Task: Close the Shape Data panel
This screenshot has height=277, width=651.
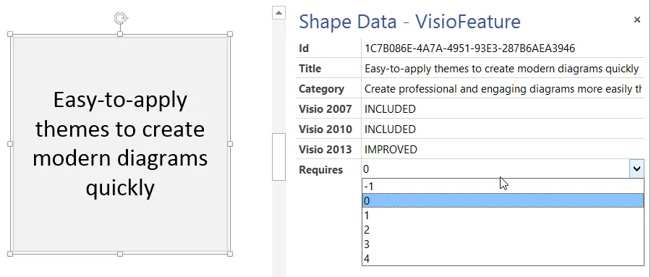Action: point(637,20)
